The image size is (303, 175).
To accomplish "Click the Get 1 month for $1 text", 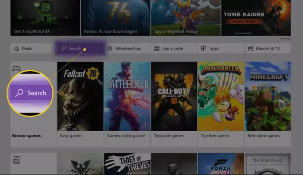I will pyautogui.click(x=32, y=31).
